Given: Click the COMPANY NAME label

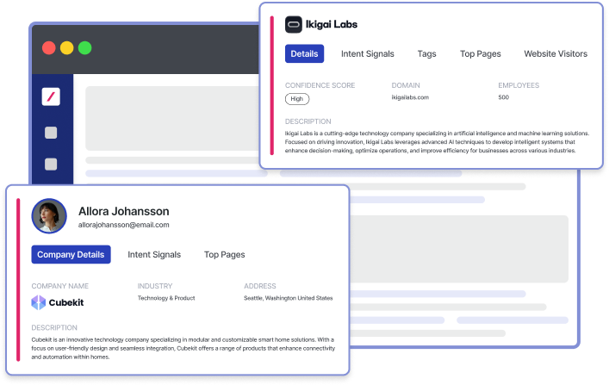Looking at the screenshot, I should pyautogui.click(x=59, y=286).
